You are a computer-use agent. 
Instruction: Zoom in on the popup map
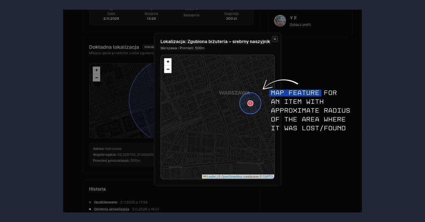point(168,62)
